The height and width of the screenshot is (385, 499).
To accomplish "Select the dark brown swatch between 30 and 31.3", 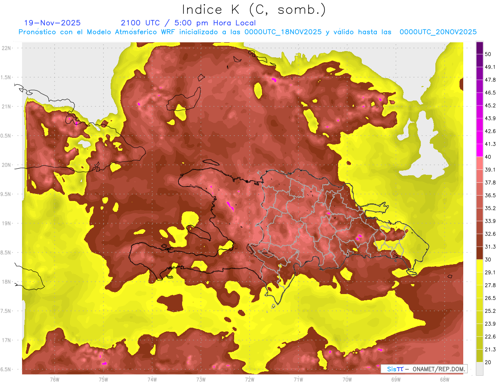I will (x=479, y=253).
